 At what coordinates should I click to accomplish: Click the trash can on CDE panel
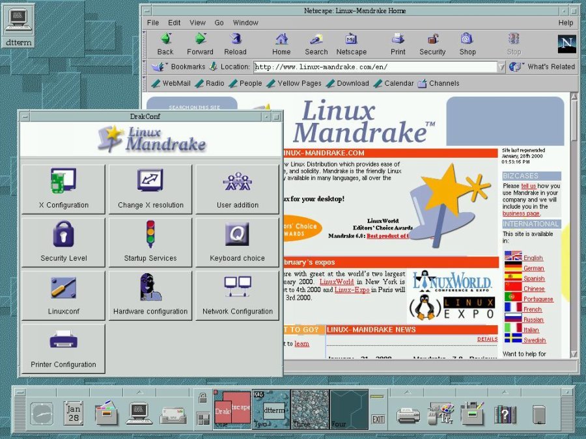pyautogui.click(x=538, y=414)
